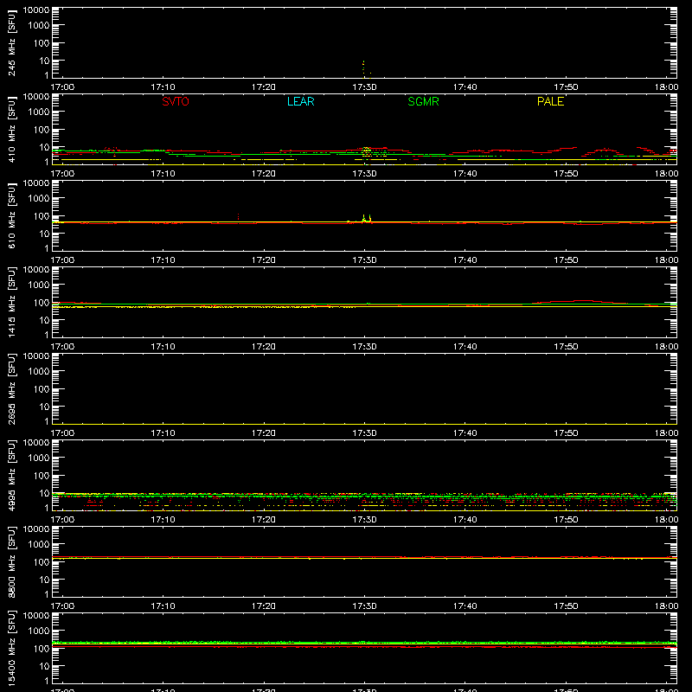Select the 4995 MHz [SFU] axis title
Viewport: 692px width, 692px height.
[11, 475]
